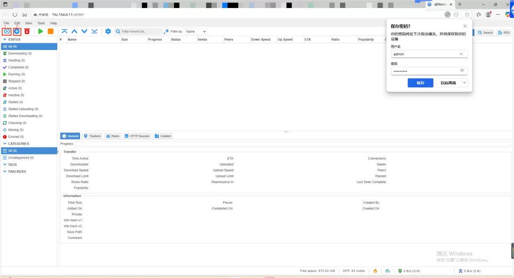Toggle alternative speed limits speedometer icon
The height and width of the screenshot is (278, 514).
tap(388, 271)
